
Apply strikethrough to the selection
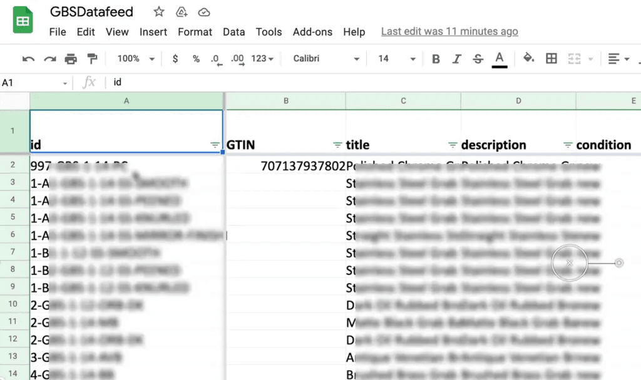click(478, 58)
